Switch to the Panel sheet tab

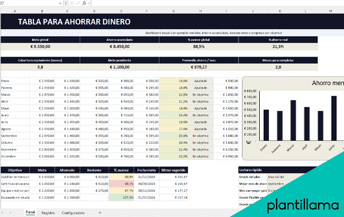coord(30,212)
